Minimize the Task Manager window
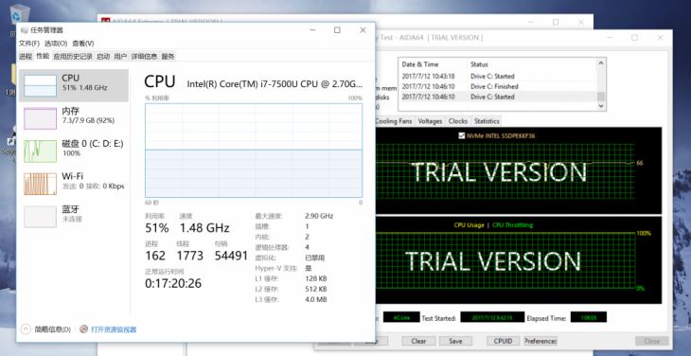 tap(312, 30)
